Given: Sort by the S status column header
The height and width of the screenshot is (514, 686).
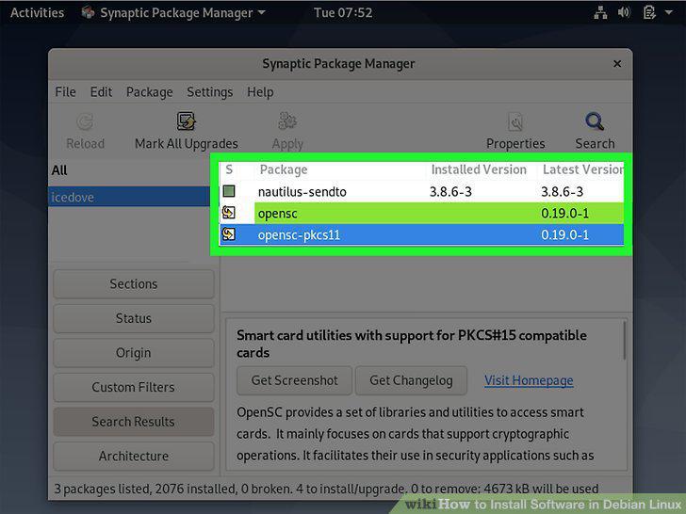Looking at the screenshot, I should 229,169.
